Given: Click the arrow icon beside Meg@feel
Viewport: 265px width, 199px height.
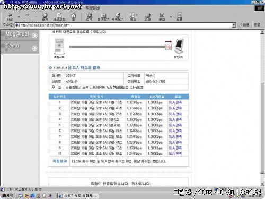Looking at the screenshot, I should (34, 36).
